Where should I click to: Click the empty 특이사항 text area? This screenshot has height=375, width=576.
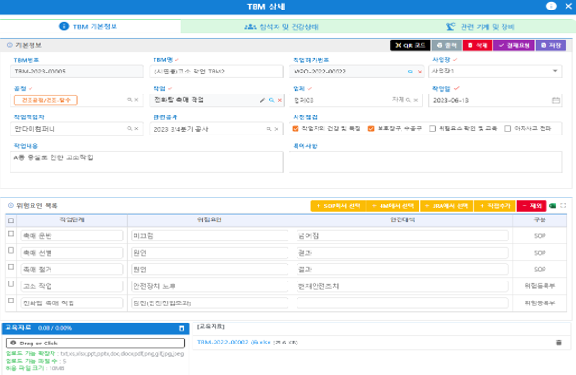[425, 161]
